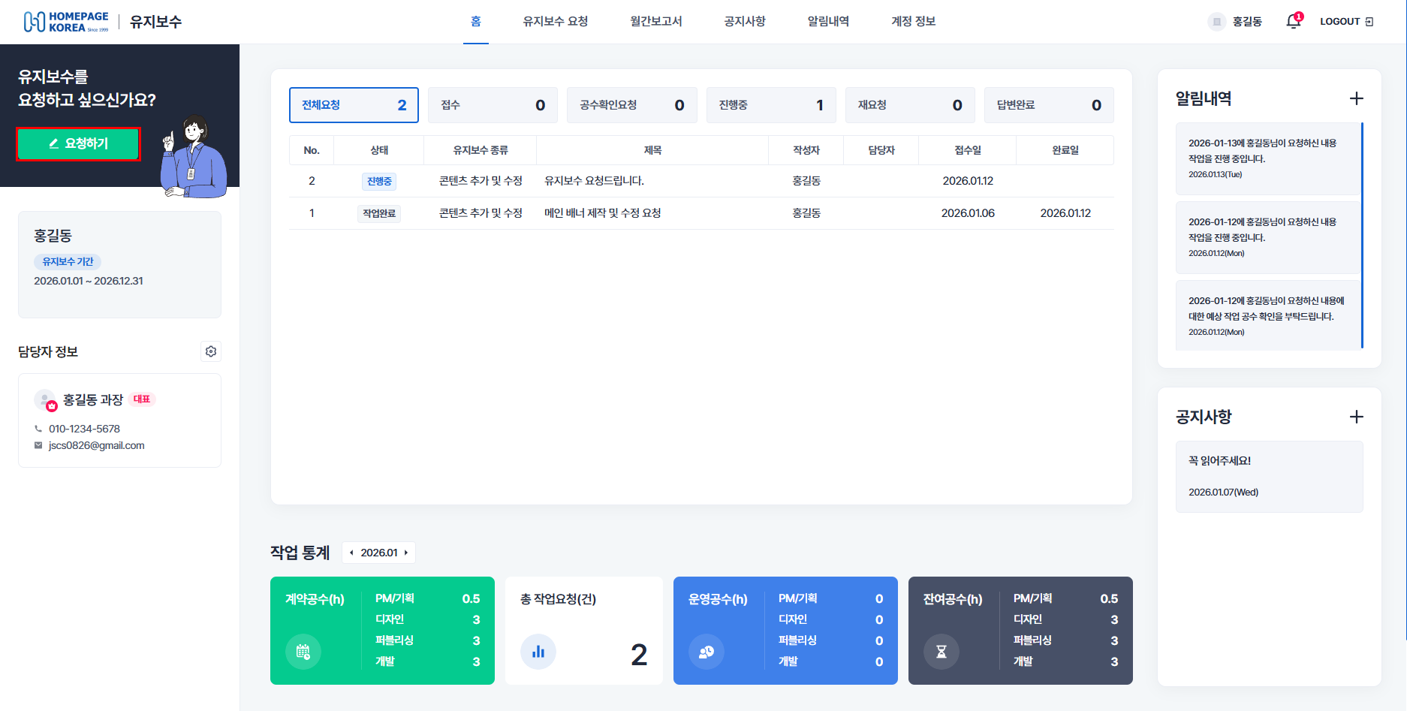Click the Homepage Korea logo

click(66, 22)
